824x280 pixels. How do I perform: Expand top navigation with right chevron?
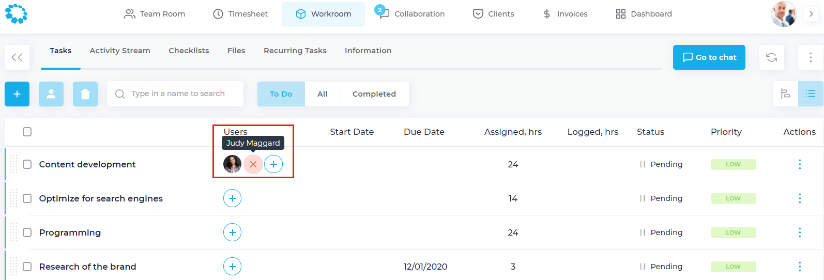point(811,14)
